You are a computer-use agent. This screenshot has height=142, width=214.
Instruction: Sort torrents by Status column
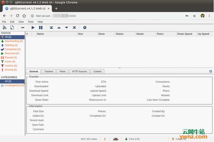pyautogui.click(x=125, y=34)
